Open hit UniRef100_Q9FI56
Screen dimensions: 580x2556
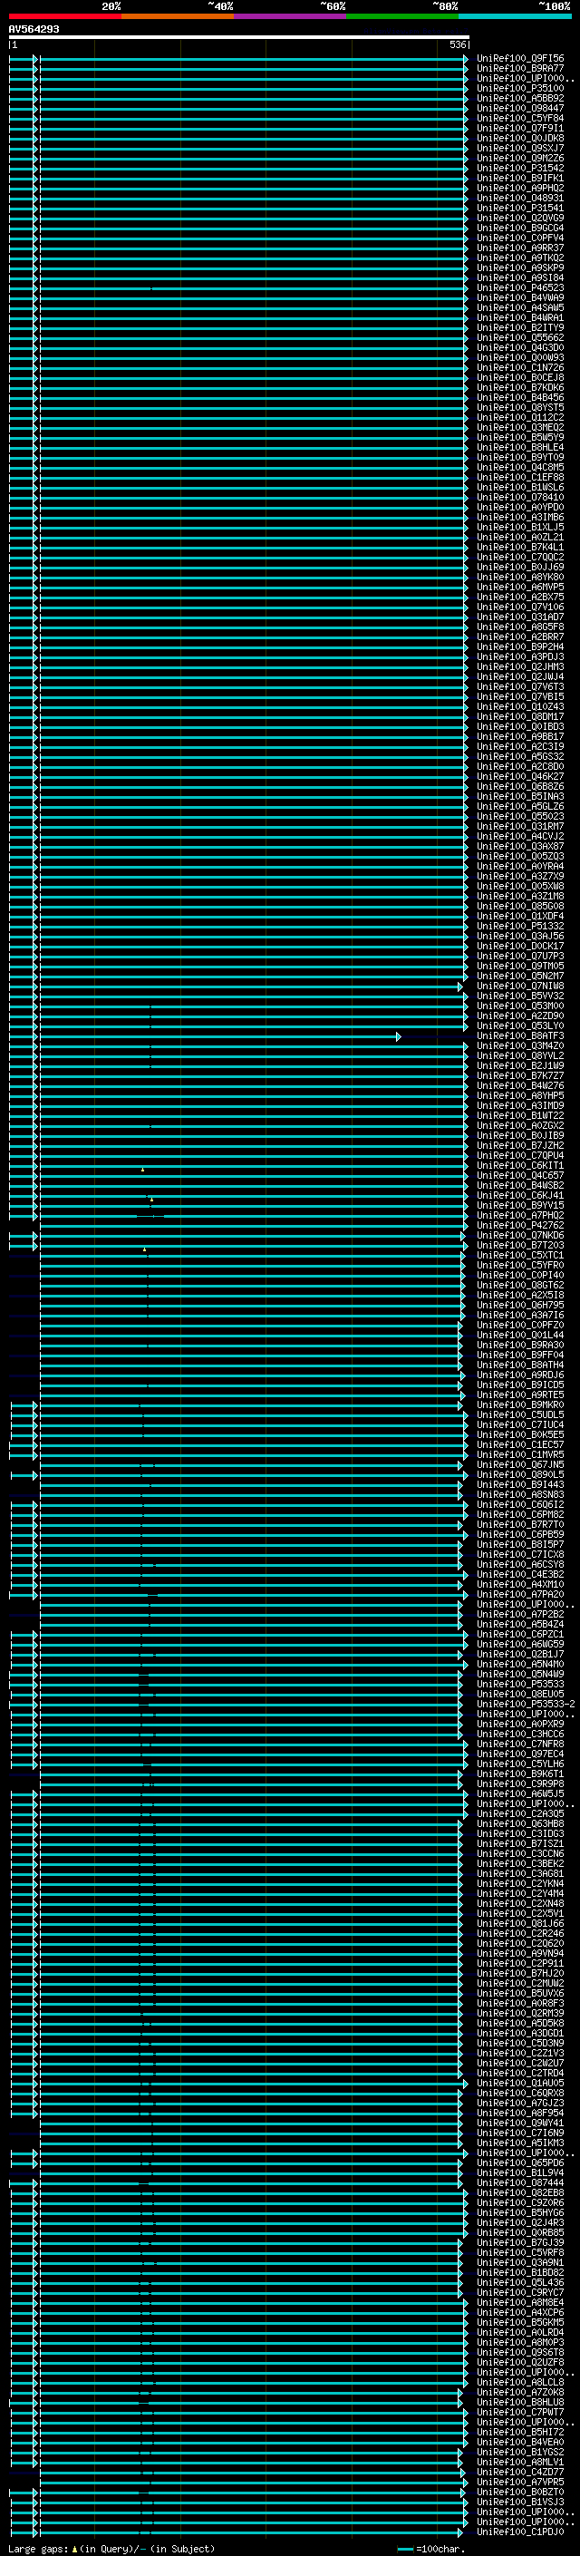[519, 59]
